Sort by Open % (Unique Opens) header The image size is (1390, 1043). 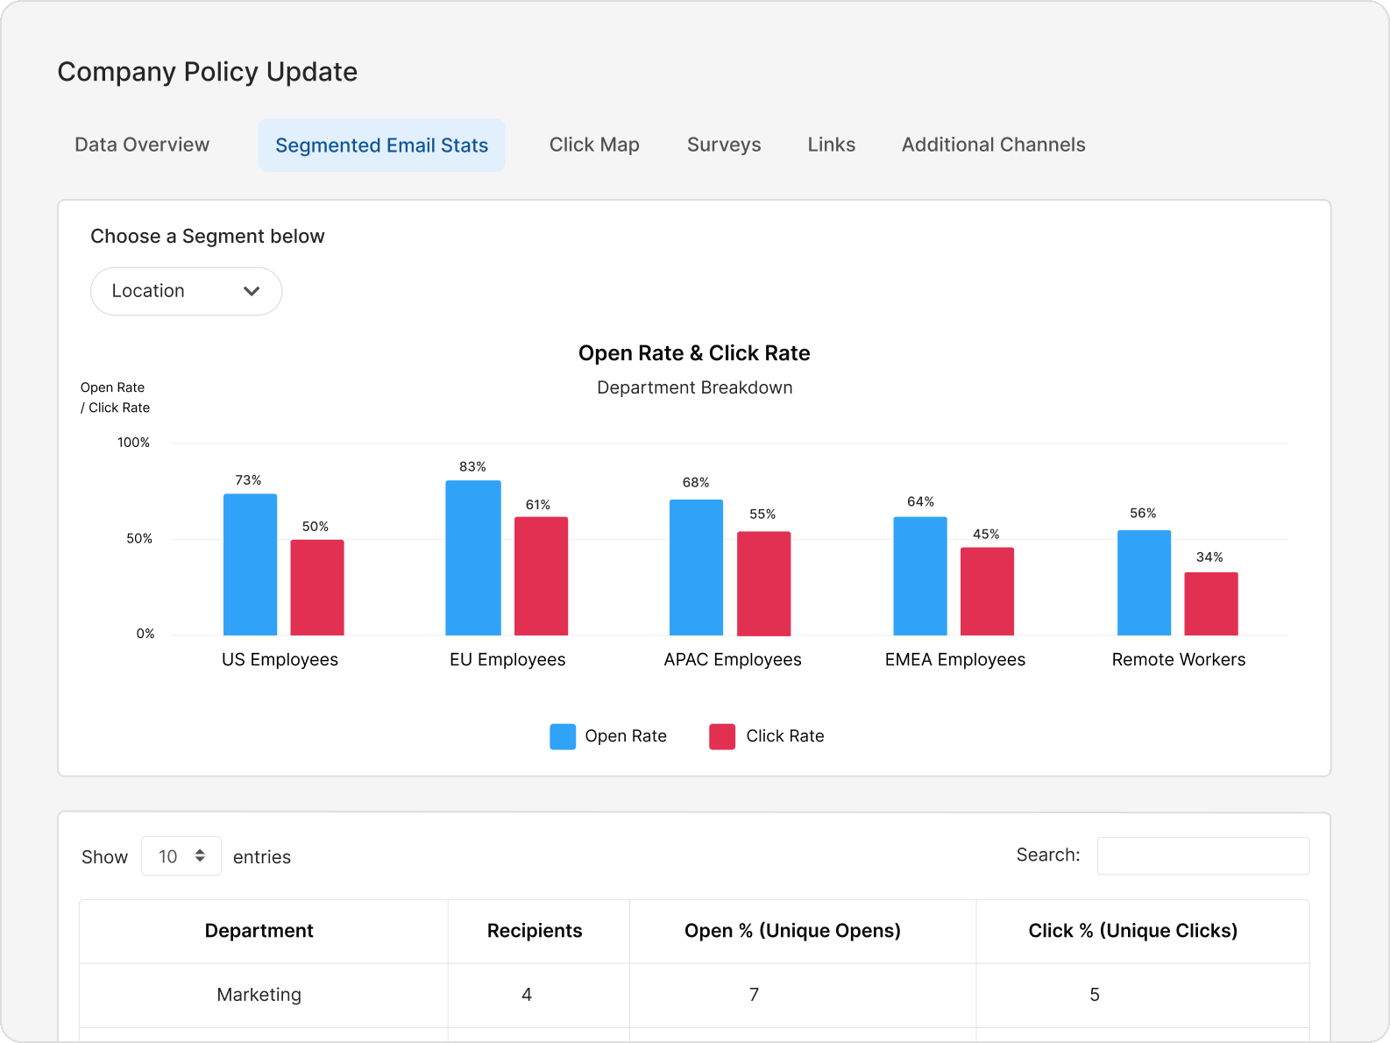[792, 931]
